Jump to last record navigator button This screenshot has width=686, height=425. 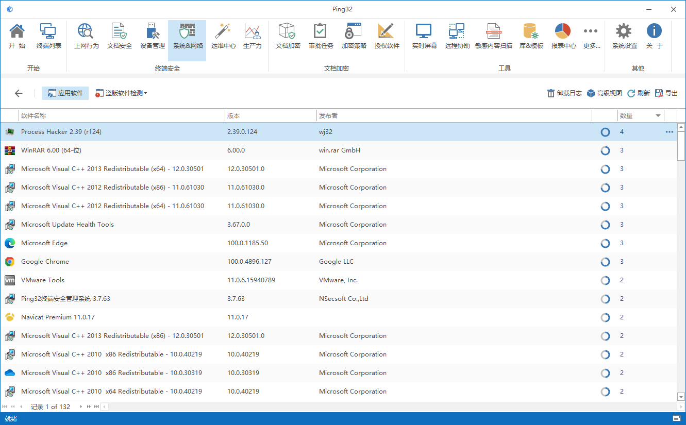96,407
